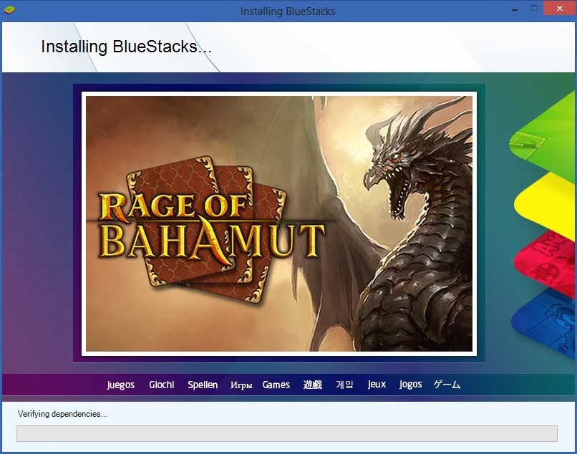Viewport: 577px width, 454px height.
Task: Click the BlueStacks logo icon in title bar
Action: 9,9
